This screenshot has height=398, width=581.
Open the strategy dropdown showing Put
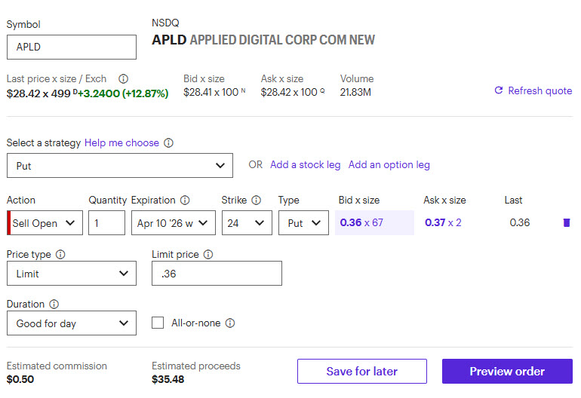pos(120,165)
